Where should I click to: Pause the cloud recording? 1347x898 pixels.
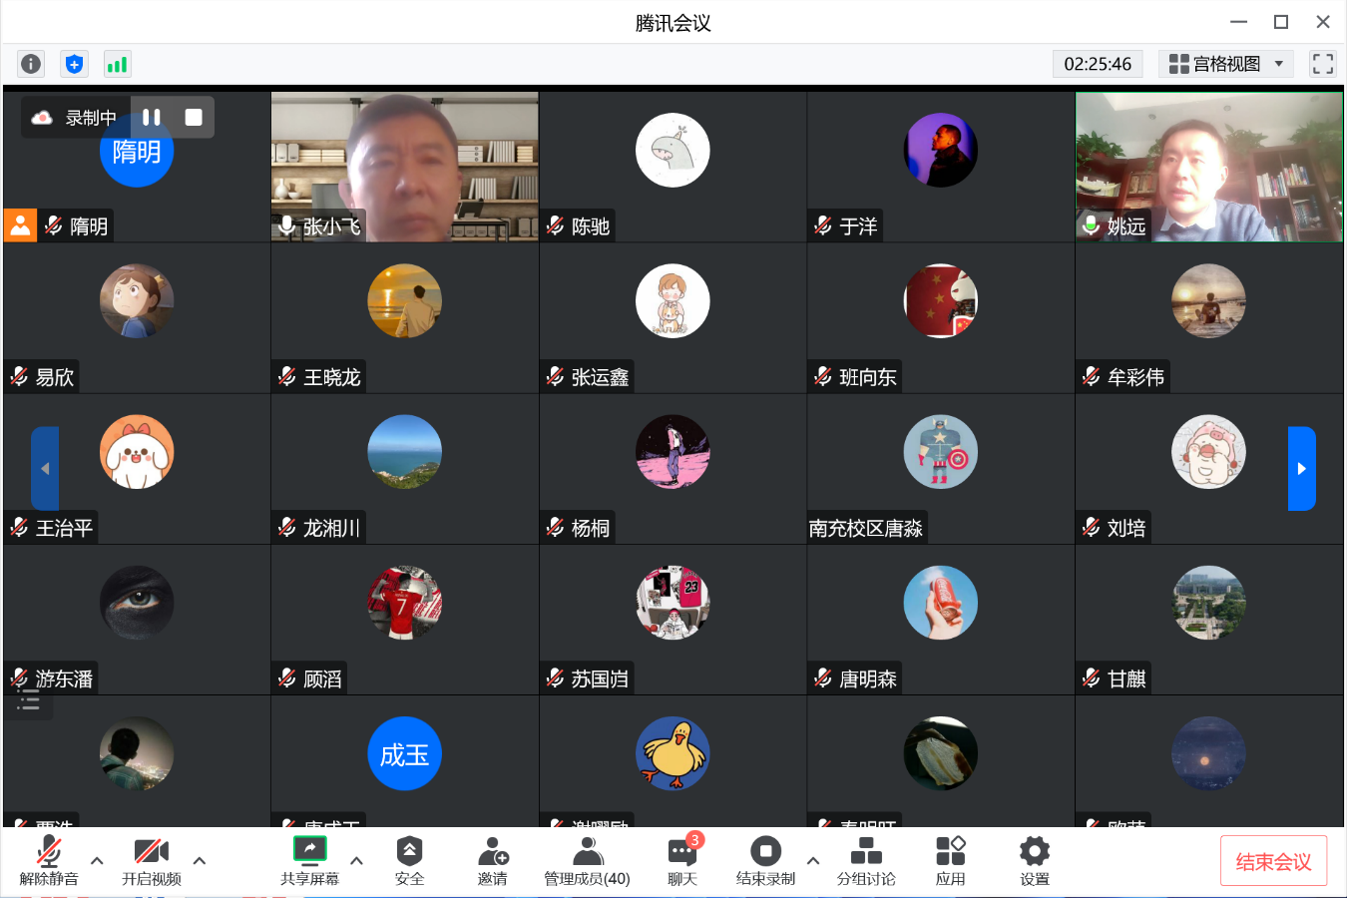(152, 118)
